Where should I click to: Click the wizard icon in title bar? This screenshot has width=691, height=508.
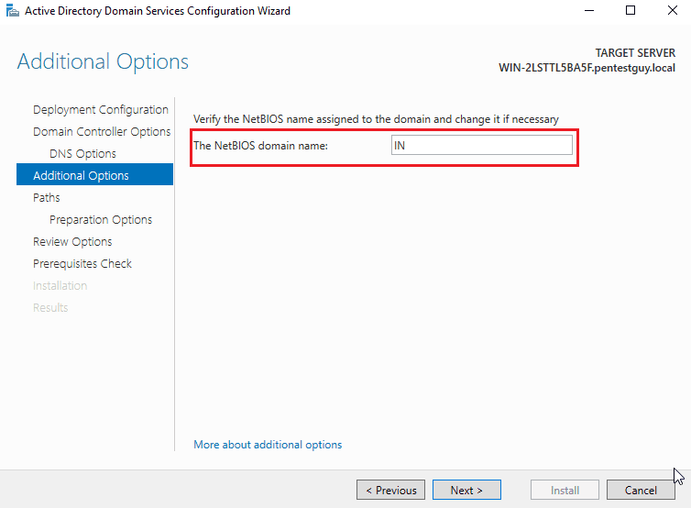tap(13, 11)
